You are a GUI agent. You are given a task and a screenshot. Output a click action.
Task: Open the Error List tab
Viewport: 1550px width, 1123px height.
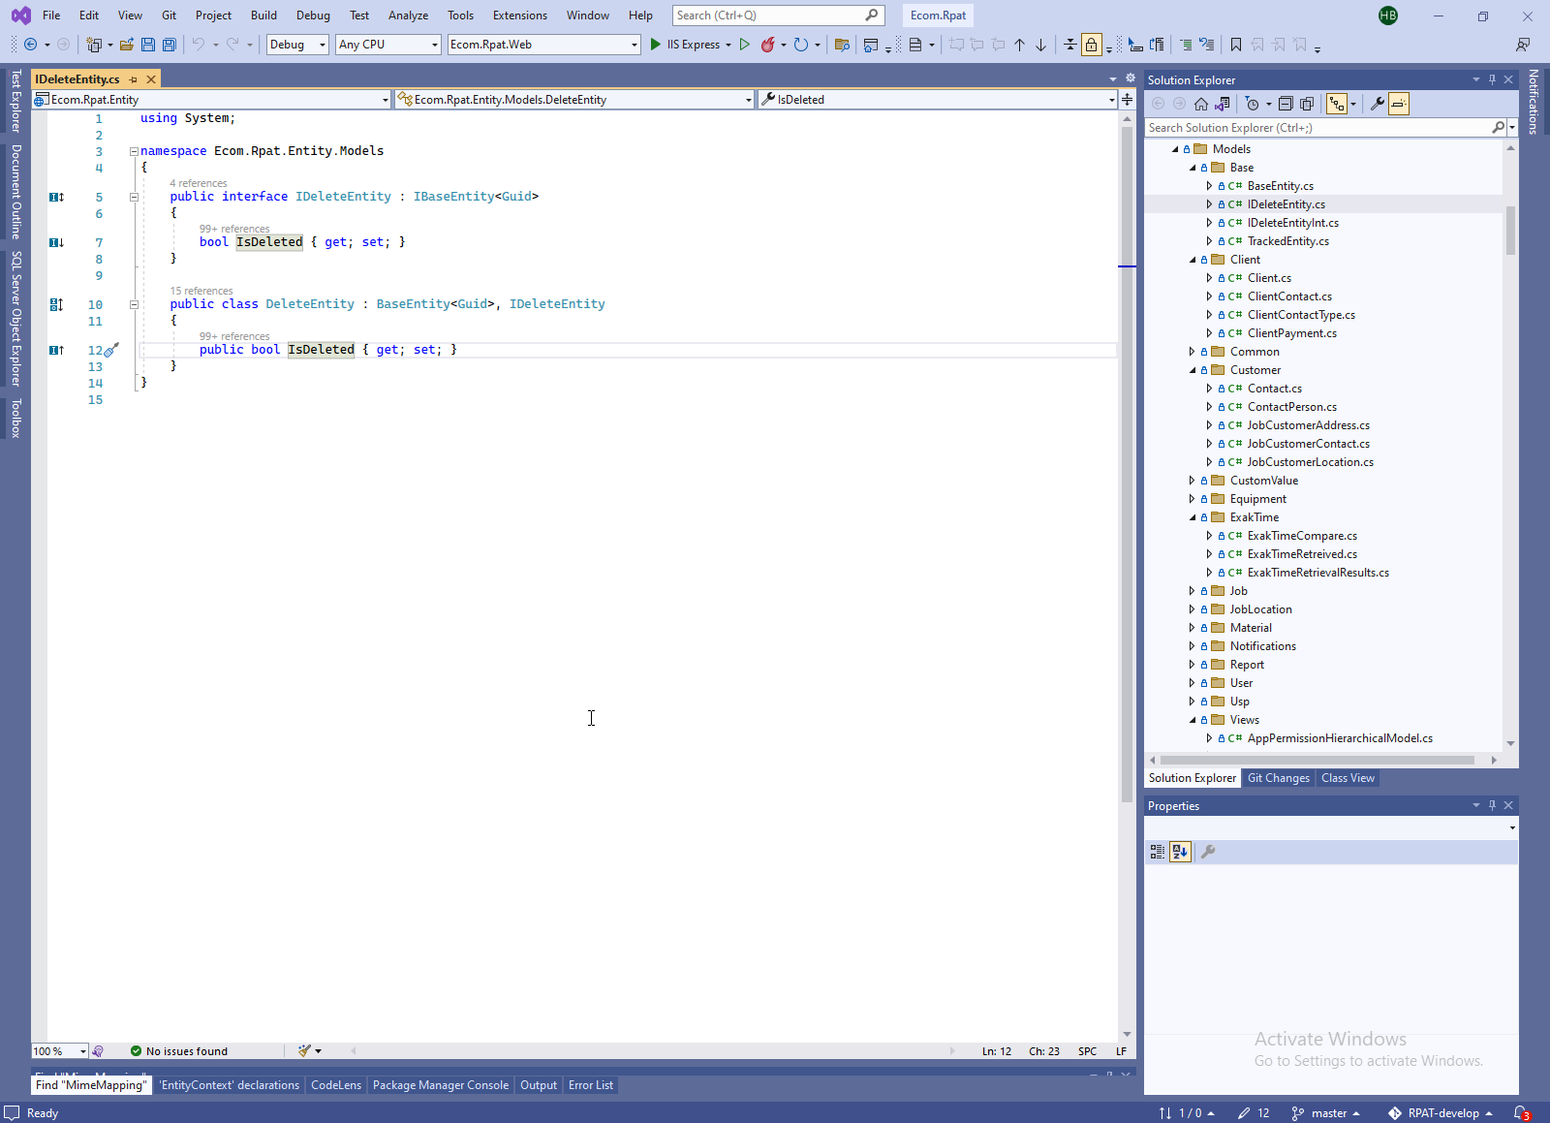point(590,1085)
